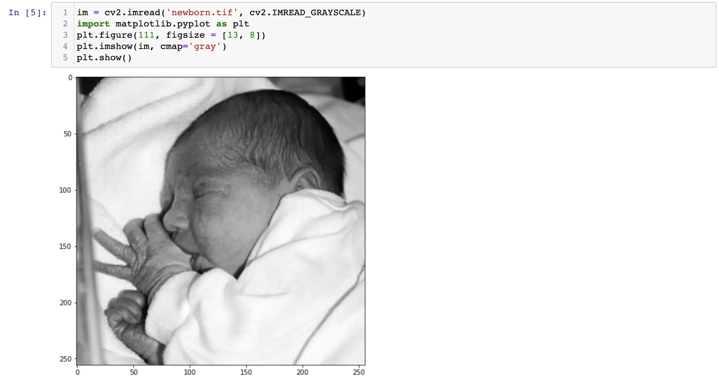Place cursor on matplotlib.pyplot text
This screenshot has width=719, height=388.
163,24
